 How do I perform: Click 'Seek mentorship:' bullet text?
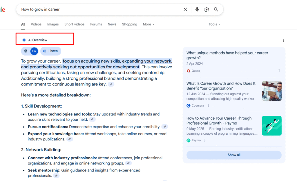[44, 170]
